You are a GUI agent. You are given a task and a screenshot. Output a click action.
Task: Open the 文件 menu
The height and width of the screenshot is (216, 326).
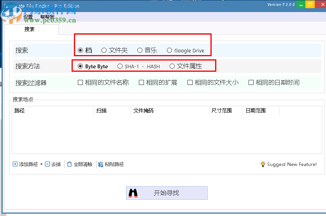(x=11, y=17)
